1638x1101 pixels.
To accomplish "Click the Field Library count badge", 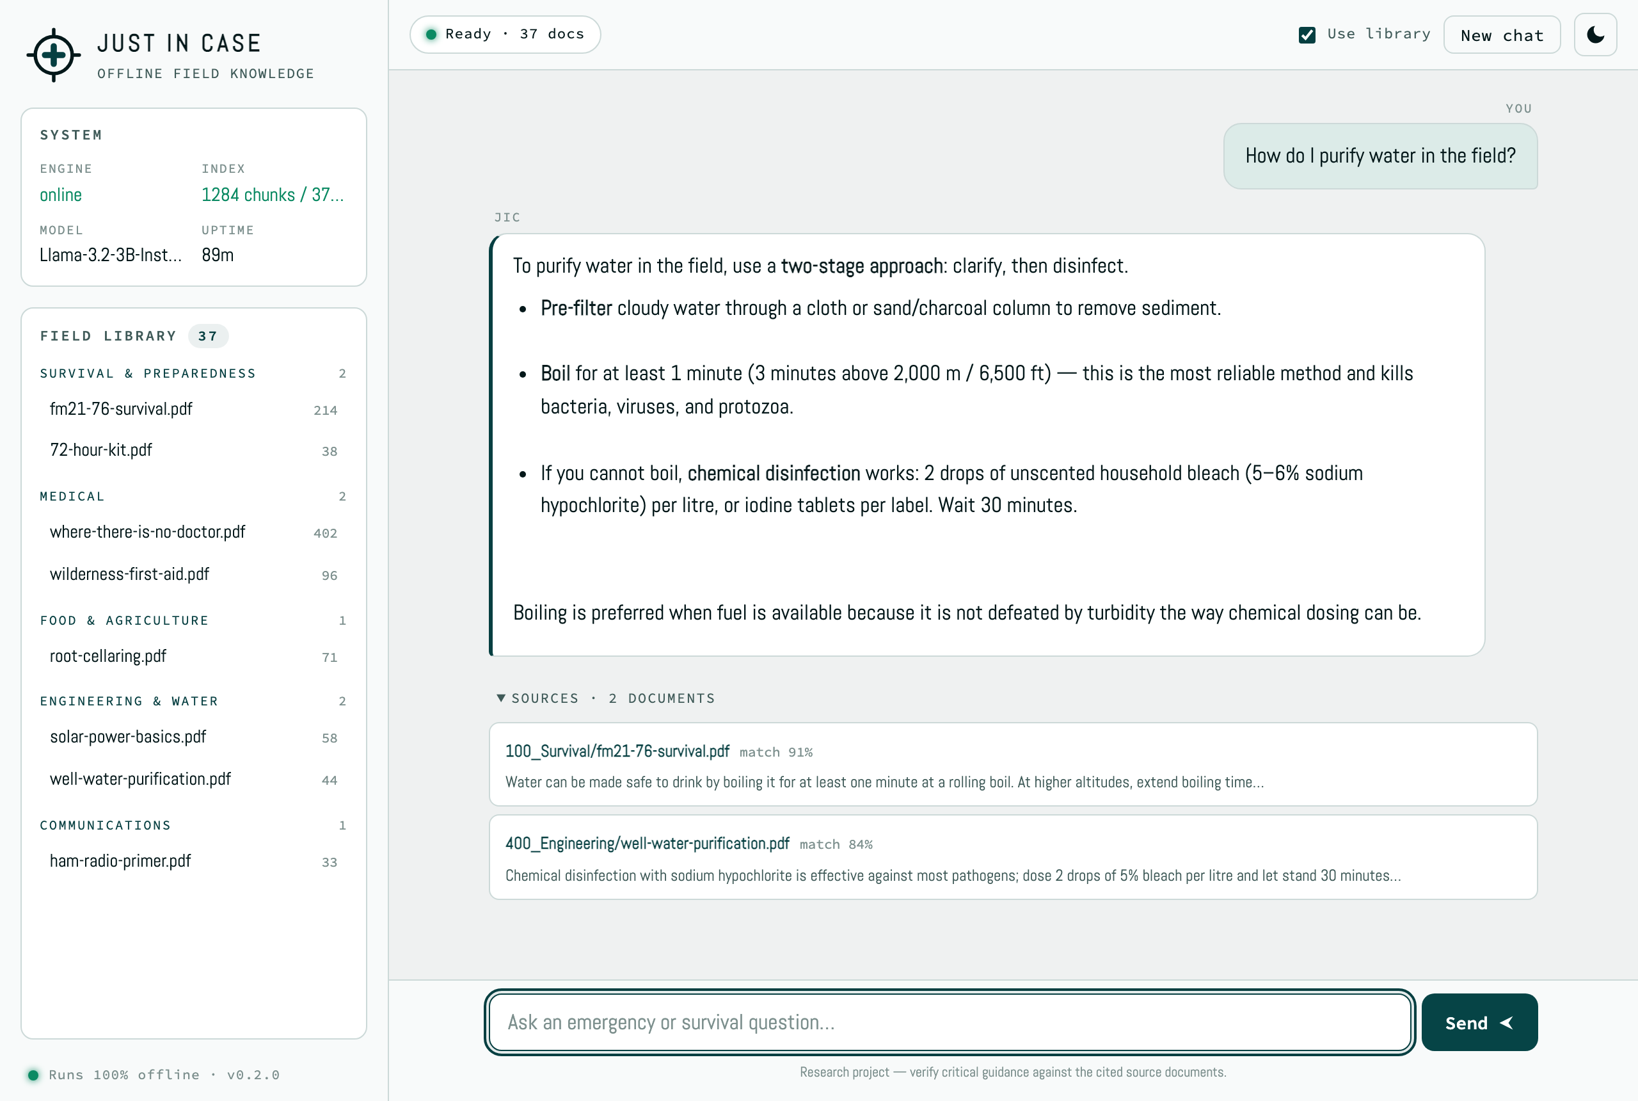I will pyautogui.click(x=208, y=335).
